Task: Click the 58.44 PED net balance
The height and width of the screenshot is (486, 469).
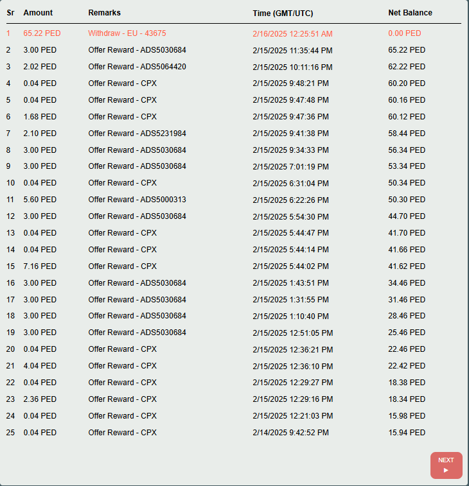Action: pyautogui.click(x=406, y=134)
